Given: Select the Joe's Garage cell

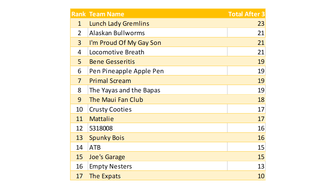Looking at the screenshot, I should pos(107,157).
